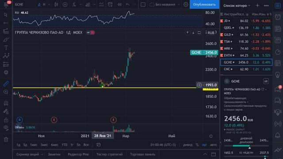Select the TSM row in watchlist
The image size is (283, 159).
tap(246, 42)
